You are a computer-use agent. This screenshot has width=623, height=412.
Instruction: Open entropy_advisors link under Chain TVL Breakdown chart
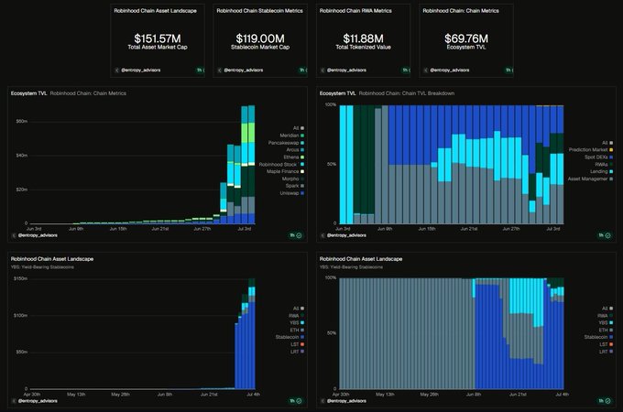(346, 235)
